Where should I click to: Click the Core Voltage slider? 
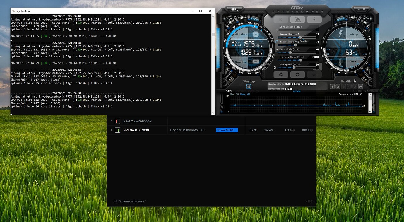pos(297,30)
